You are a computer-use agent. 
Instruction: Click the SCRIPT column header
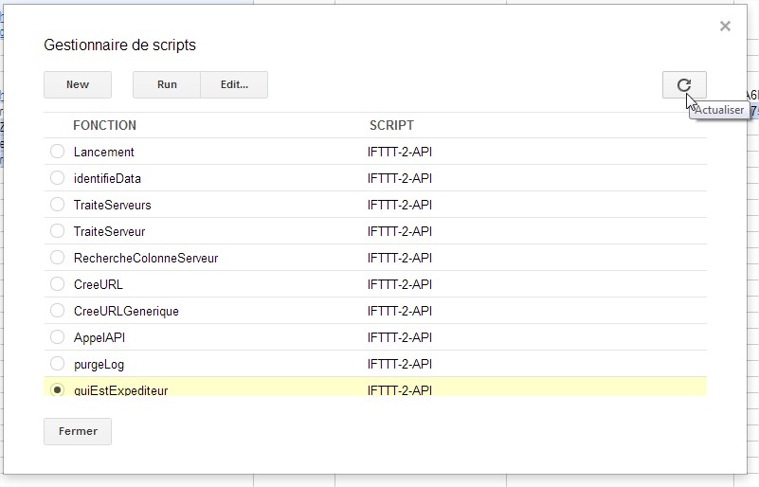pos(391,125)
